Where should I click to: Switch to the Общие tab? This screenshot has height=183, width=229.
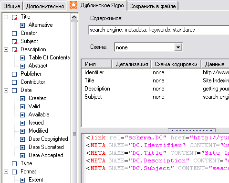pos(12,6)
